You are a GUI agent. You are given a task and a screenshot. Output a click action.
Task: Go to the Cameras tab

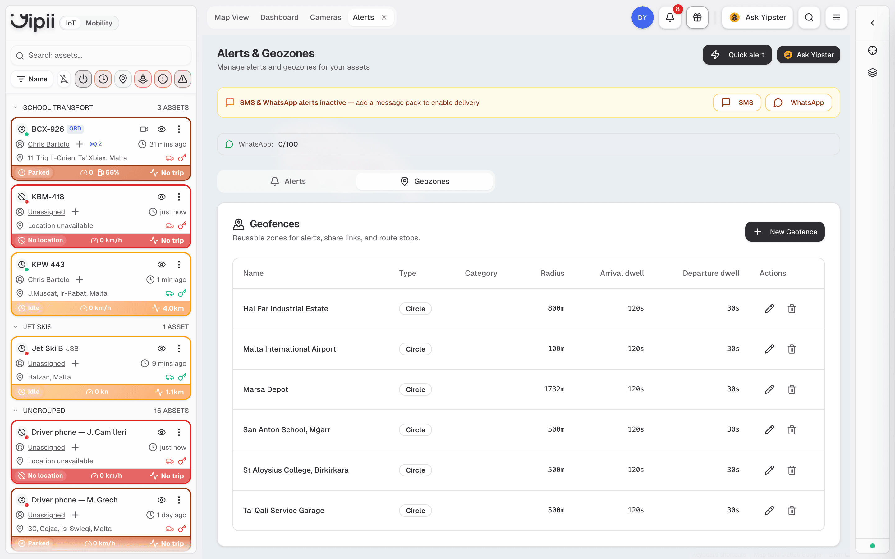325,17
